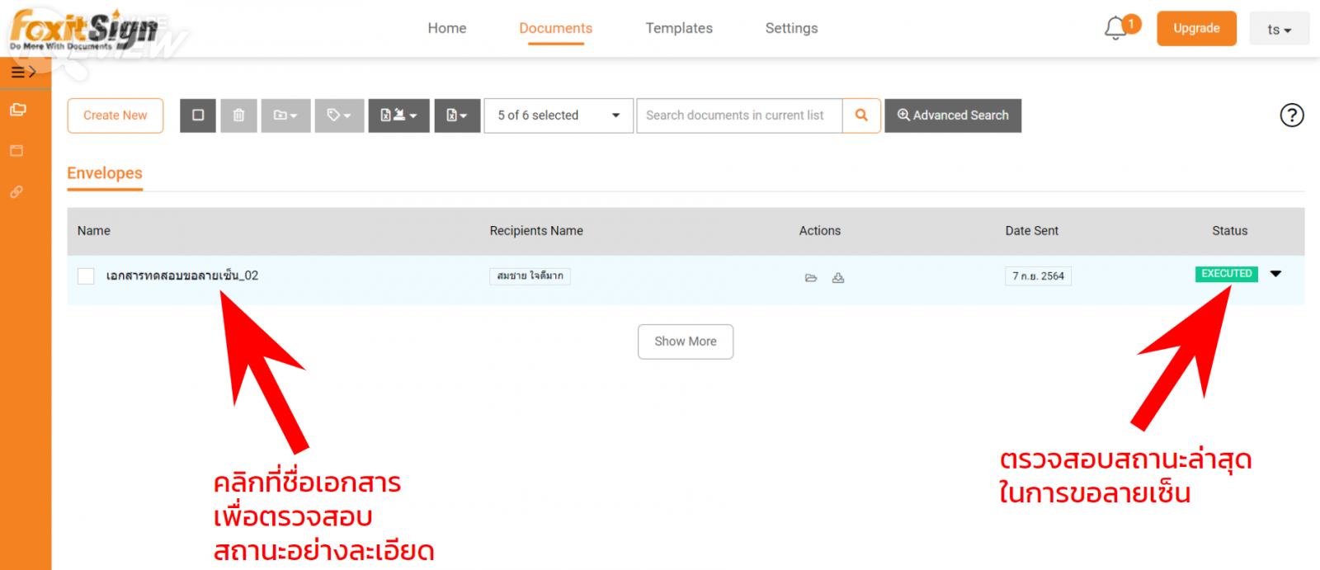Open the Templates menu
The height and width of the screenshot is (570, 1320).
point(679,28)
